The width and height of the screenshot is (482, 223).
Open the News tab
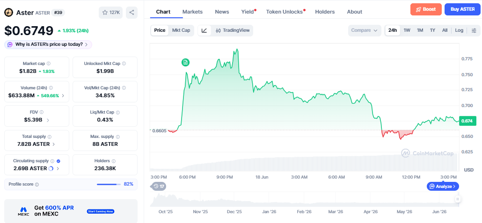(222, 12)
